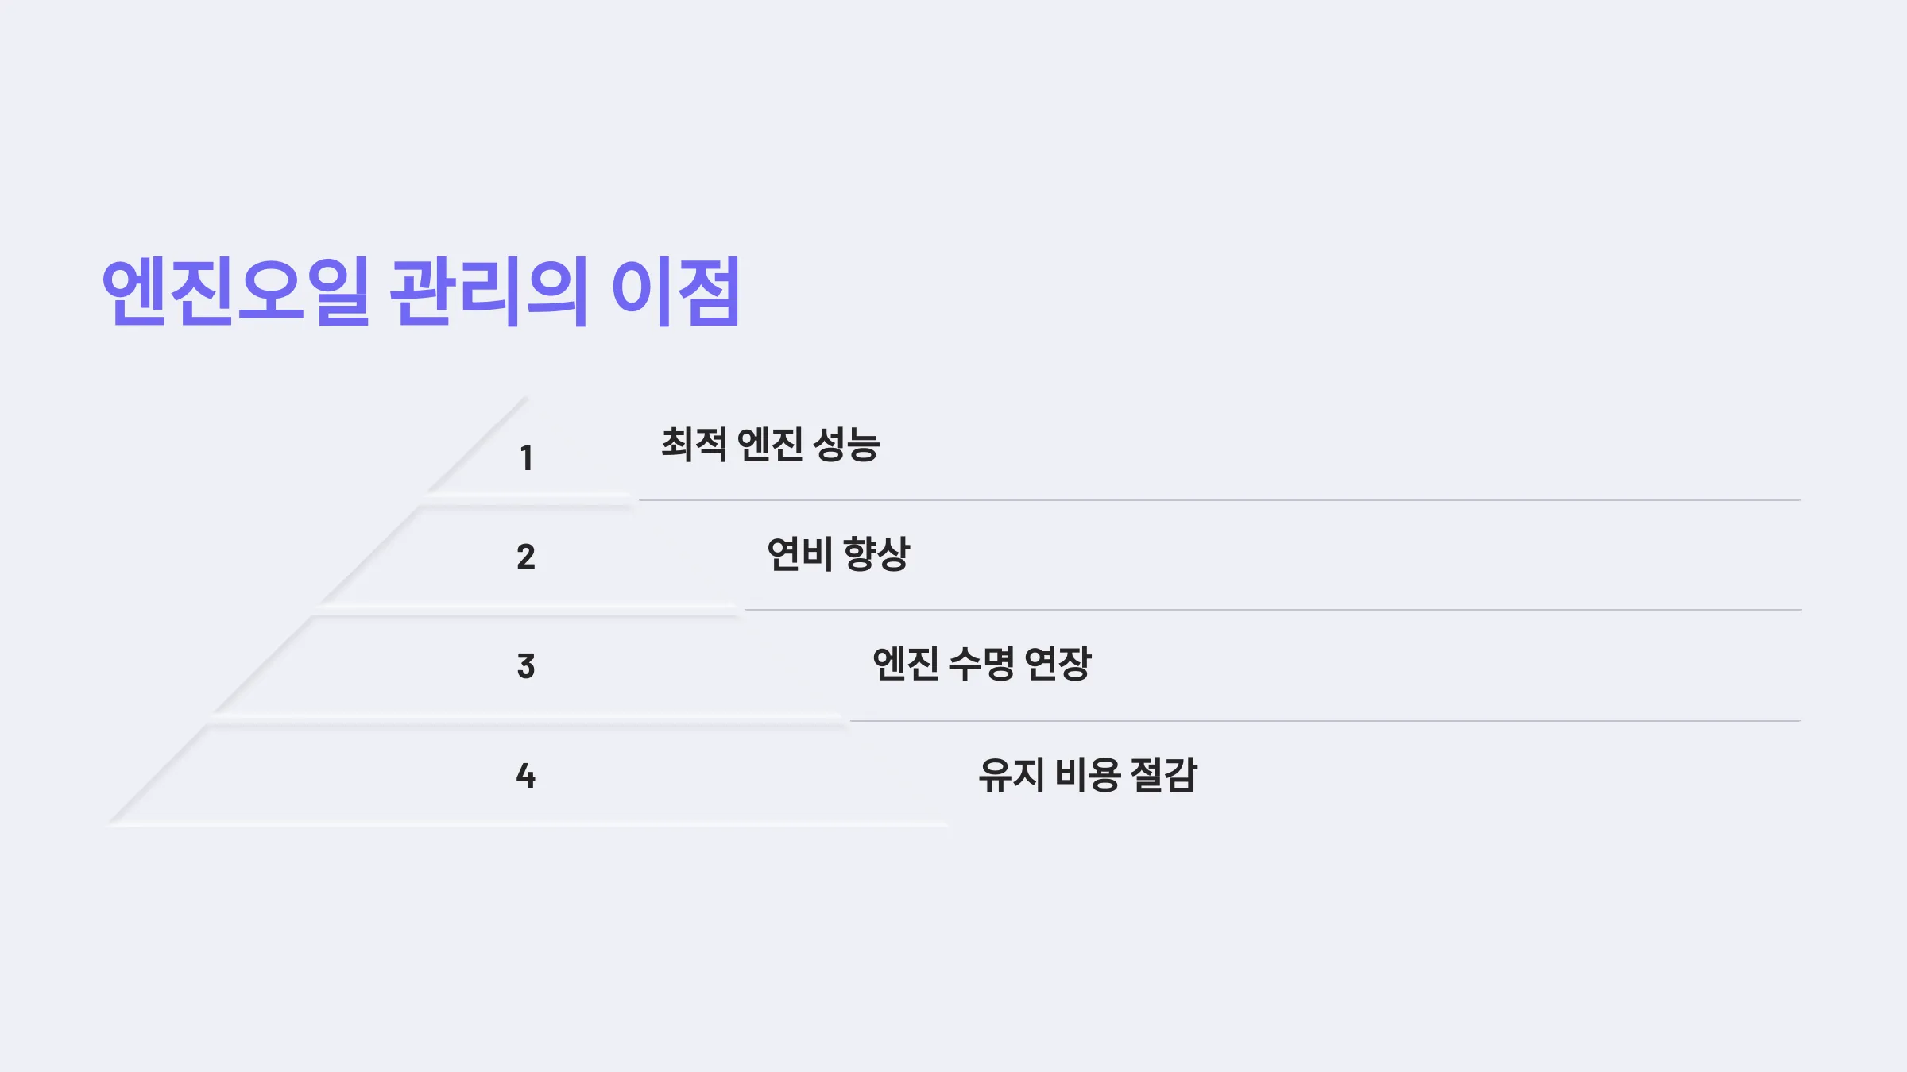
Task: Select the 최적 엔진 성능 label
Action: coord(771,445)
